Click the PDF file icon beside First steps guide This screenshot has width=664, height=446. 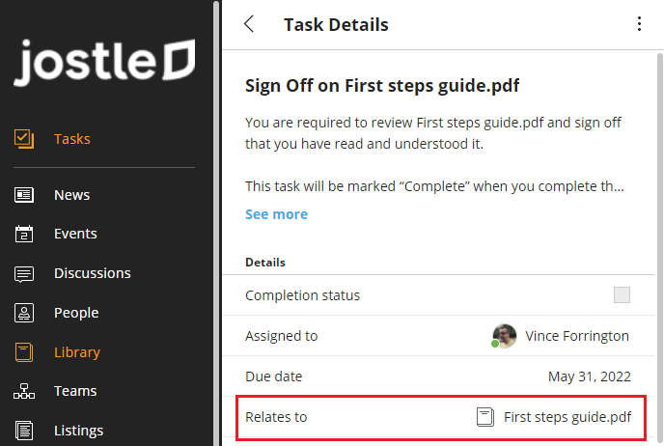tap(485, 417)
